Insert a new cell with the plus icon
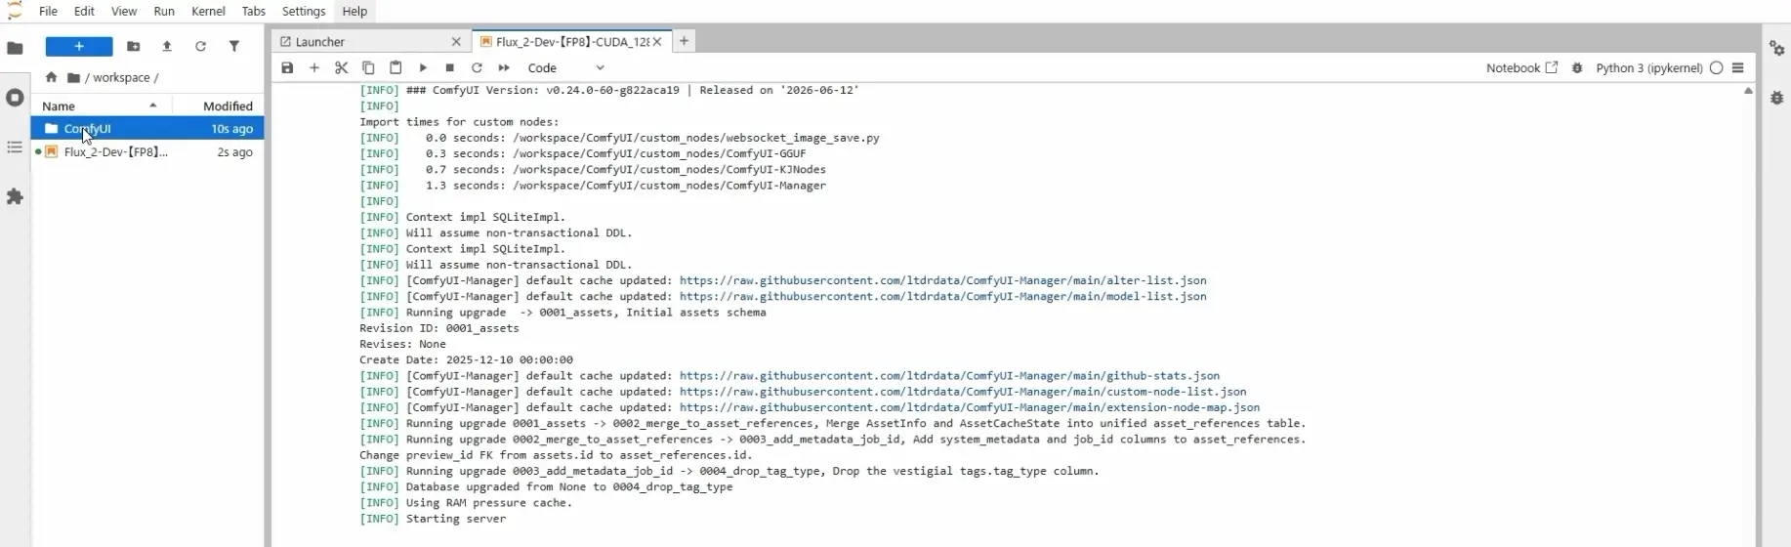 click(314, 68)
